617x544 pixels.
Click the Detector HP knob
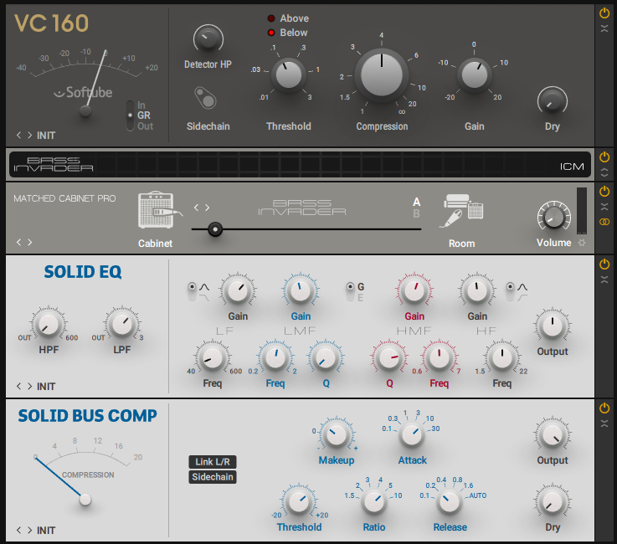click(208, 39)
